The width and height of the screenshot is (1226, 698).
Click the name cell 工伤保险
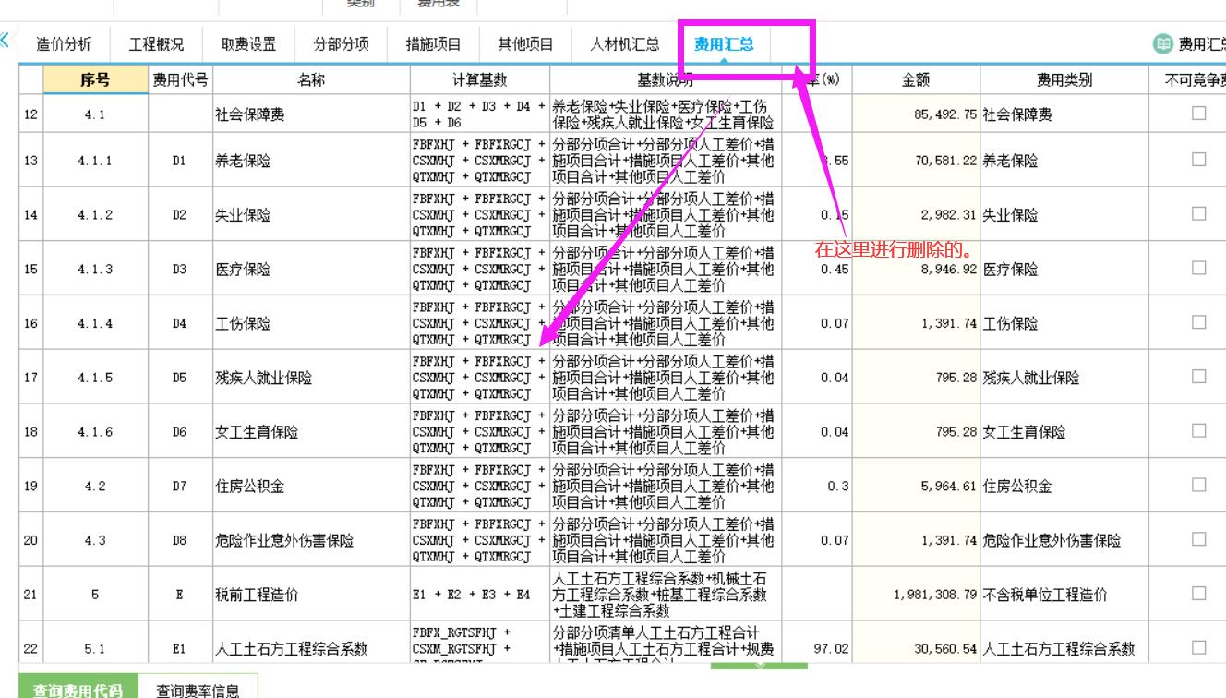(311, 324)
